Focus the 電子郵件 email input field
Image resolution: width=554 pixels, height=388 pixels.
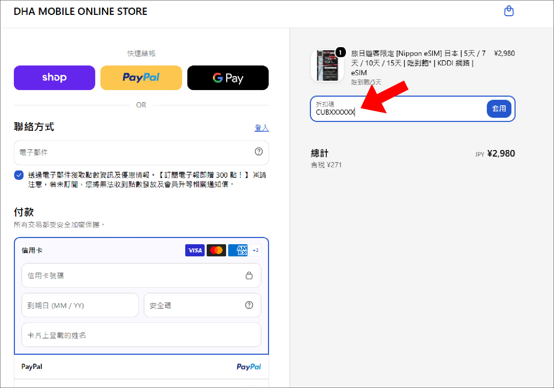(x=141, y=152)
